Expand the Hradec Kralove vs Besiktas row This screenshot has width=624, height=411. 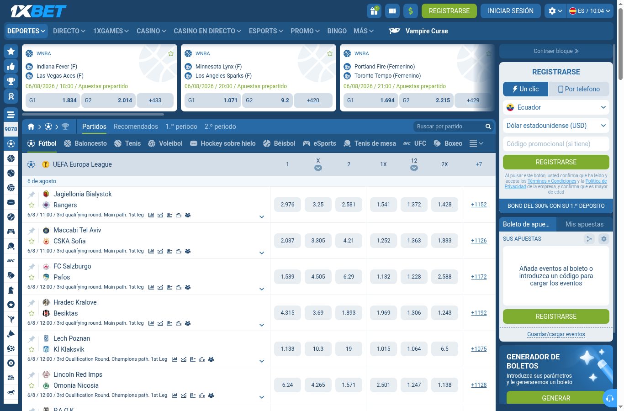pos(262,325)
